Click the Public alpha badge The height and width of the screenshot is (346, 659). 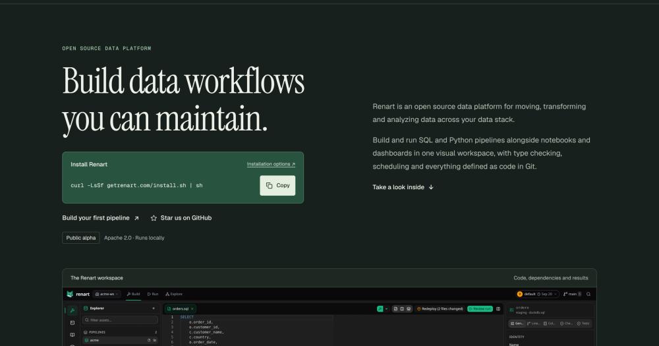tap(80, 237)
